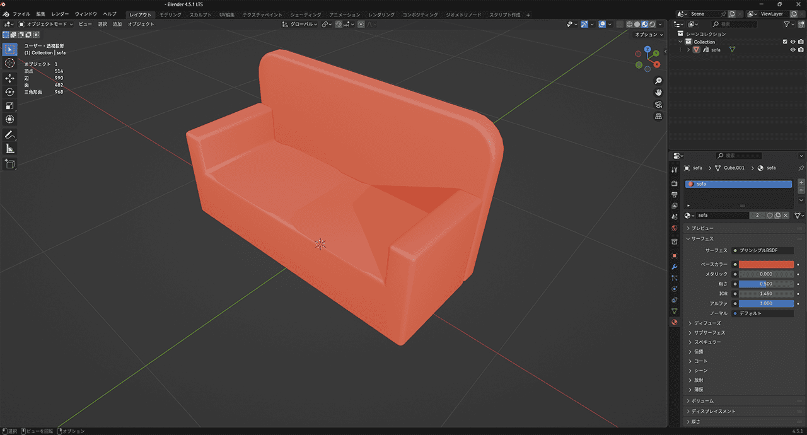Hide the sofa object with its eye icon
The image size is (807, 435).
[792, 50]
